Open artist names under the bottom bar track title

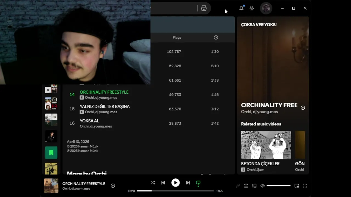point(76,189)
